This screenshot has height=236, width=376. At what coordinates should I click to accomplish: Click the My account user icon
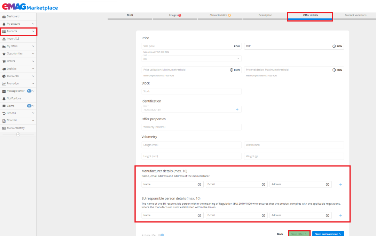pos(4,24)
